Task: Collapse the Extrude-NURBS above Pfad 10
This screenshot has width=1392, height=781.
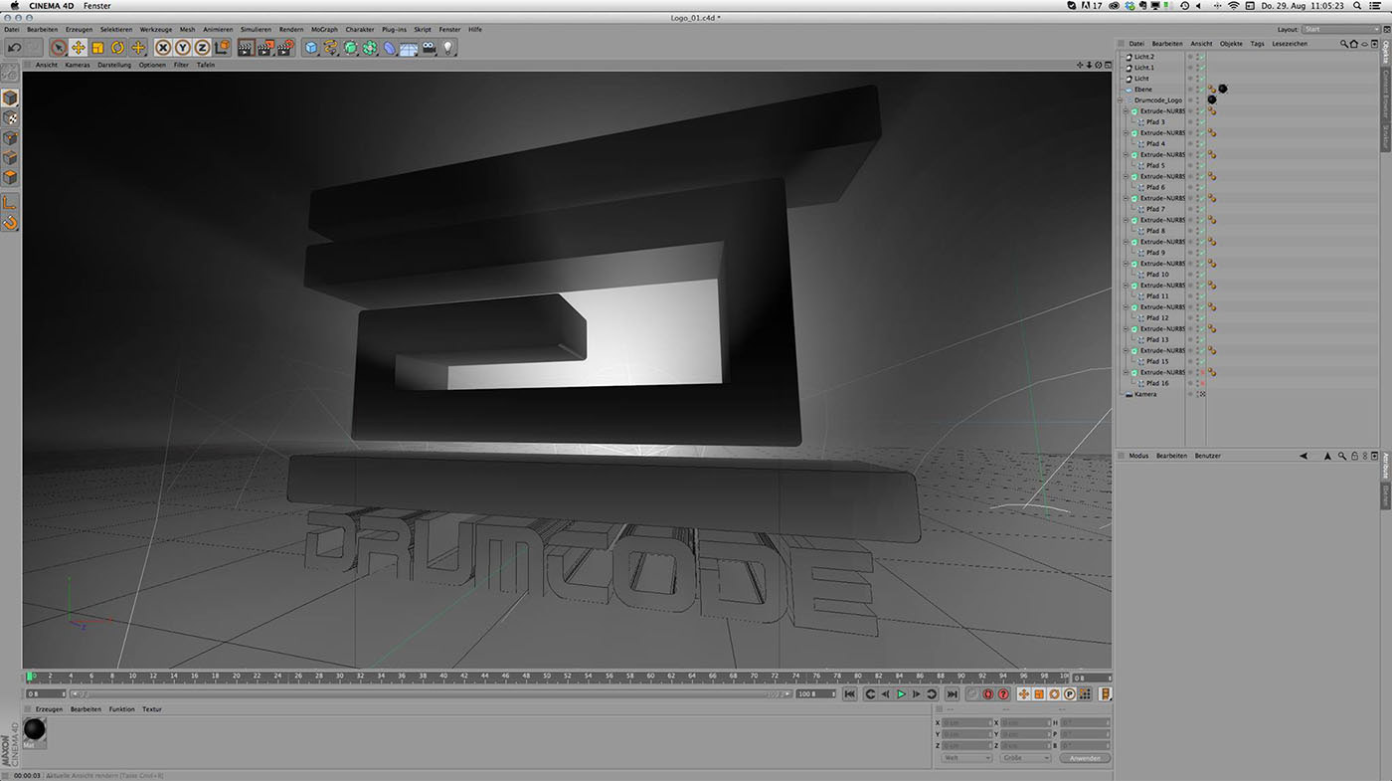Action: coord(1127,264)
